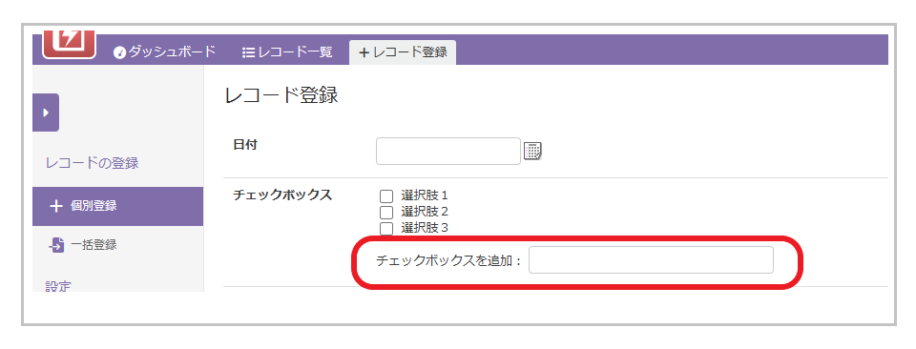
Task: Switch to the ダッシュボード tab
Action: pyautogui.click(x=164, y=51)
